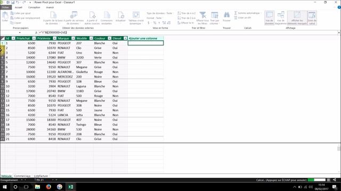
Task: Click the Excel taskbar icon
Action: [71, 187]
